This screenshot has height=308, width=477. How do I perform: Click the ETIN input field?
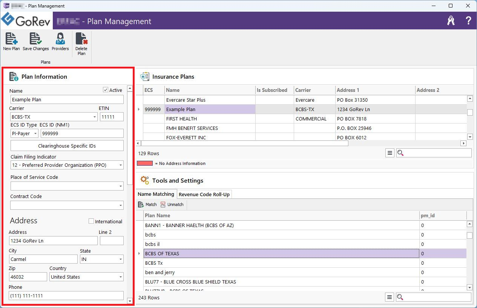(112, 117)
